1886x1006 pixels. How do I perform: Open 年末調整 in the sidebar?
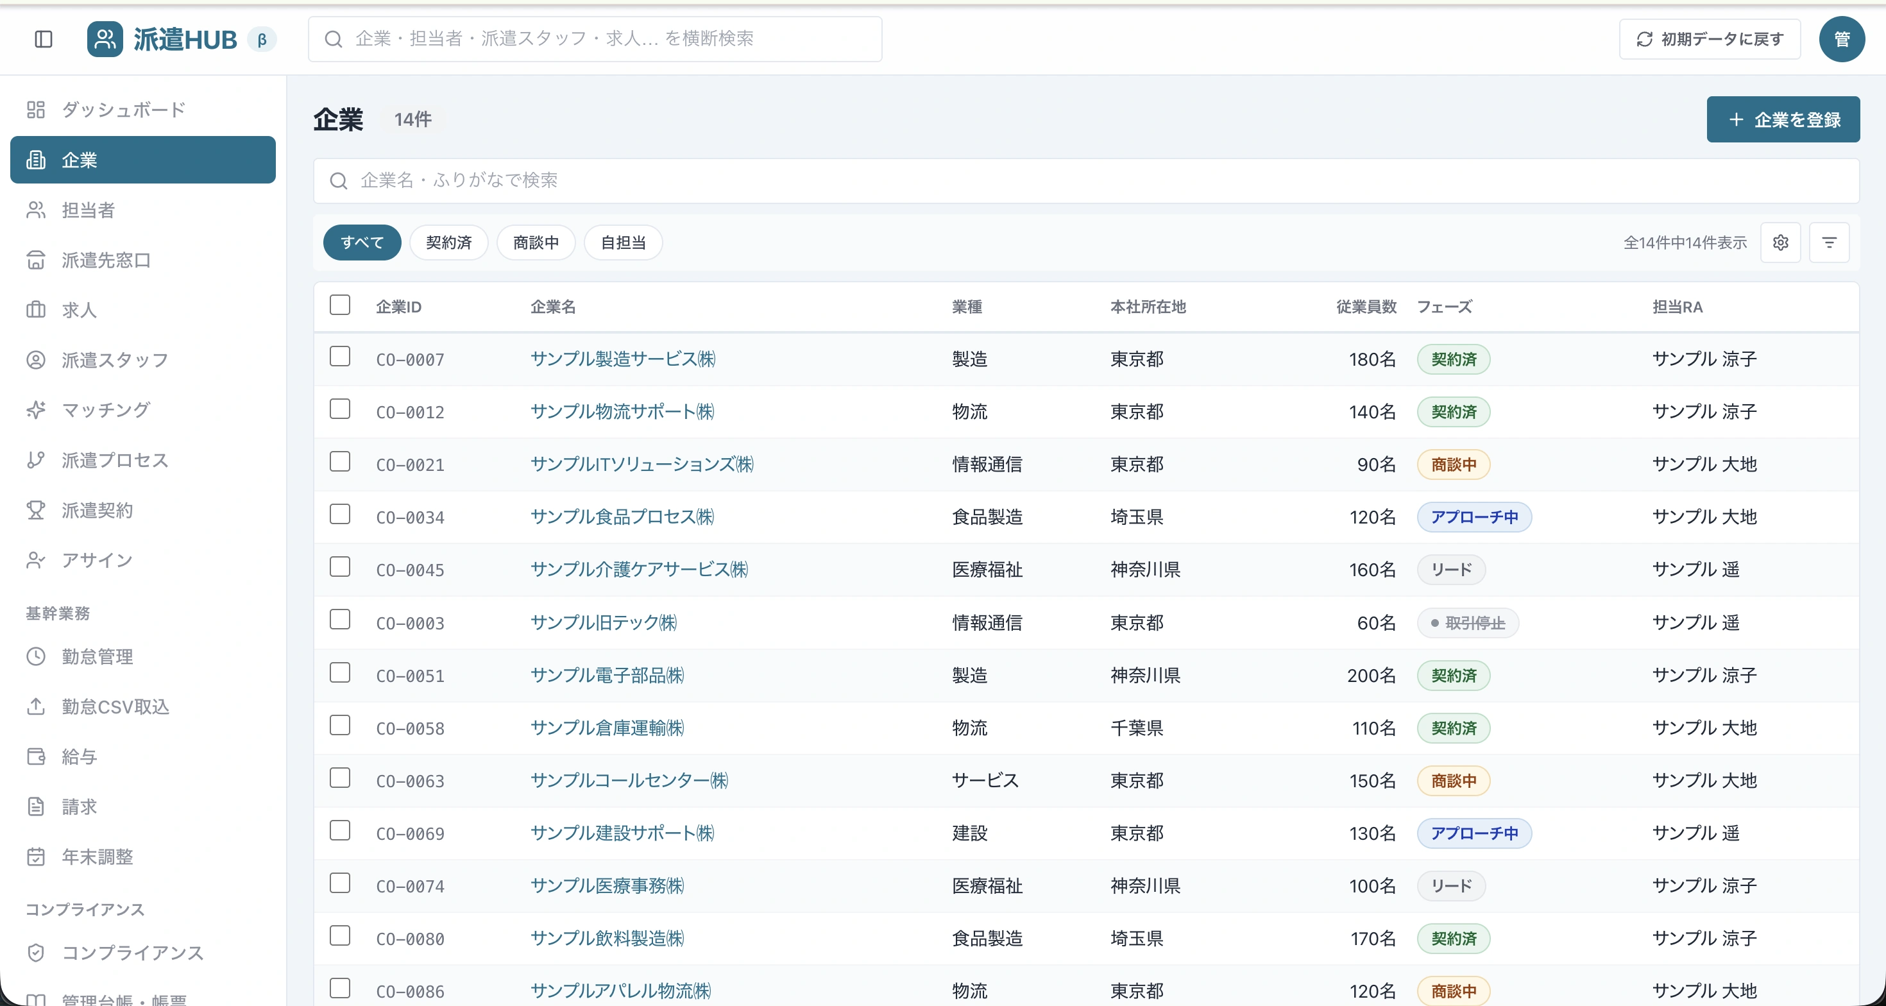143,857
